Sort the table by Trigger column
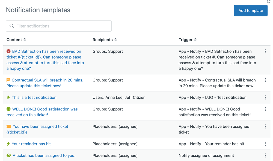The width and height of the screenshot is (273, 161). pos(195,40)
